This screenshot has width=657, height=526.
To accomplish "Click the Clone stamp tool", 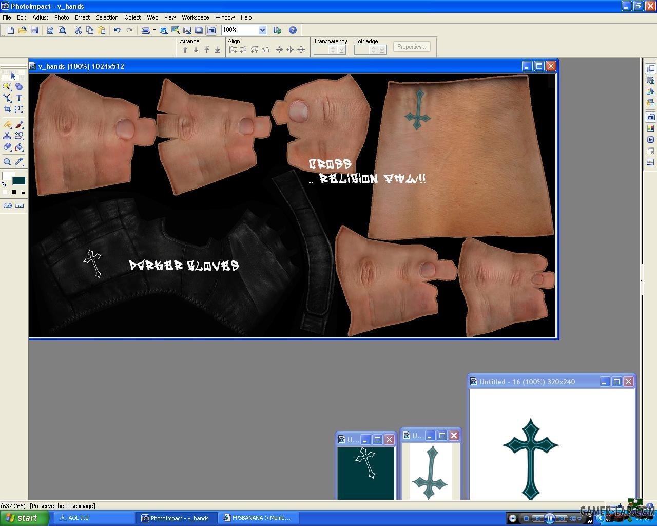I will tap(7, 136).
